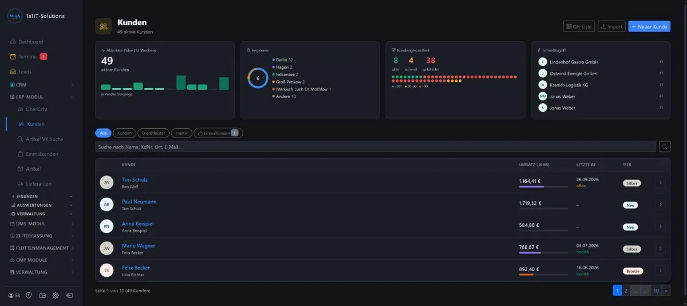
Task: Expand the AUSWERTUNGEN submenu
Action: pos(42,205)
